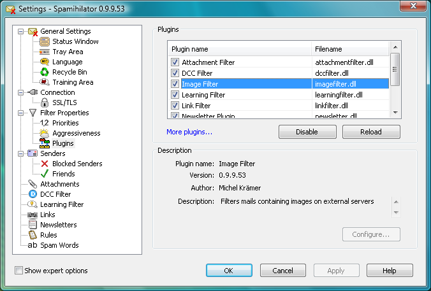
Task: Collapse the Senders tree node
Action: (x=20, y=153)
